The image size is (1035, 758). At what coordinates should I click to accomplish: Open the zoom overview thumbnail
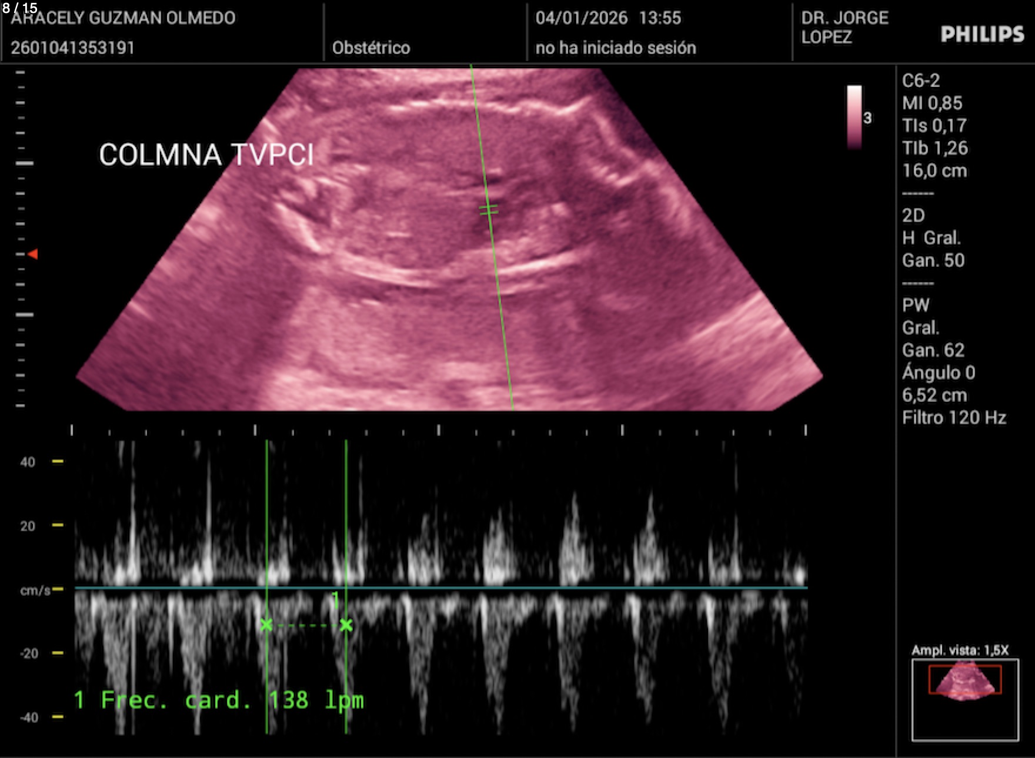pyautogui.click(x=964, y=699)
